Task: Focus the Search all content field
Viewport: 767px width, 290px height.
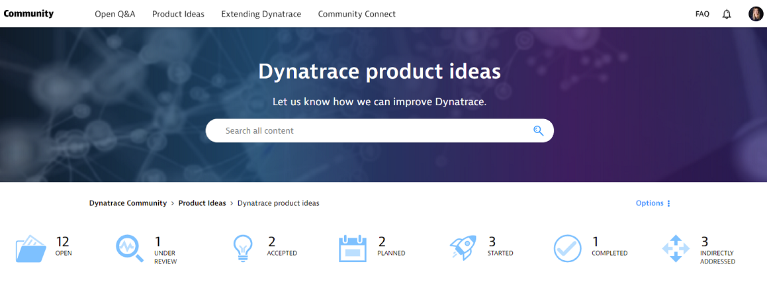Action: click(371, 130)
